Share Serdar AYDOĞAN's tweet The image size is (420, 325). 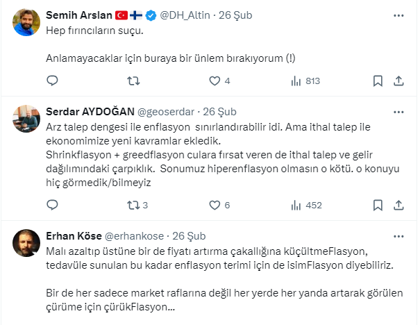coord(399,205)
